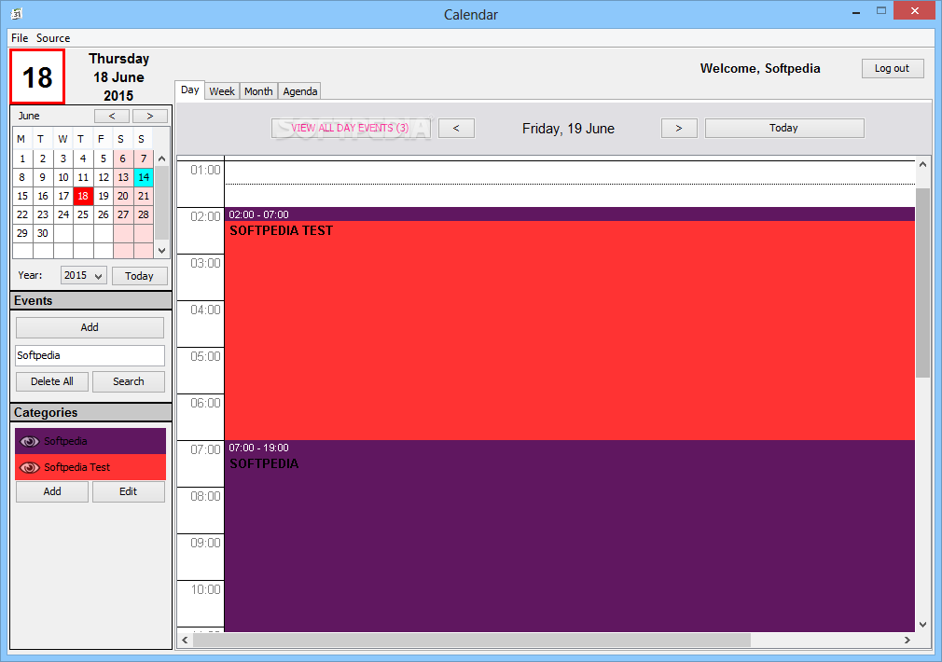Click the Friday, 19 June date heading
The image size is (942, 662).
(x=568, y=129)
